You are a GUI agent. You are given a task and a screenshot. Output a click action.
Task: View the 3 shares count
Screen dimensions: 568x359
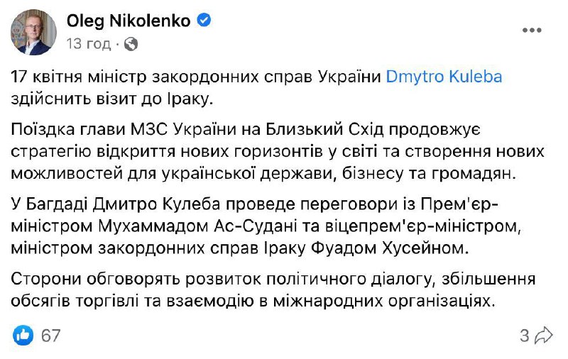(x=524, y=335)
